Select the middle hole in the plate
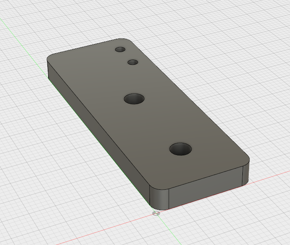The height and width of the screenshot is (245, 290). pos(134,99)
